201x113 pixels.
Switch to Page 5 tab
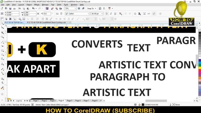(70, 101)
